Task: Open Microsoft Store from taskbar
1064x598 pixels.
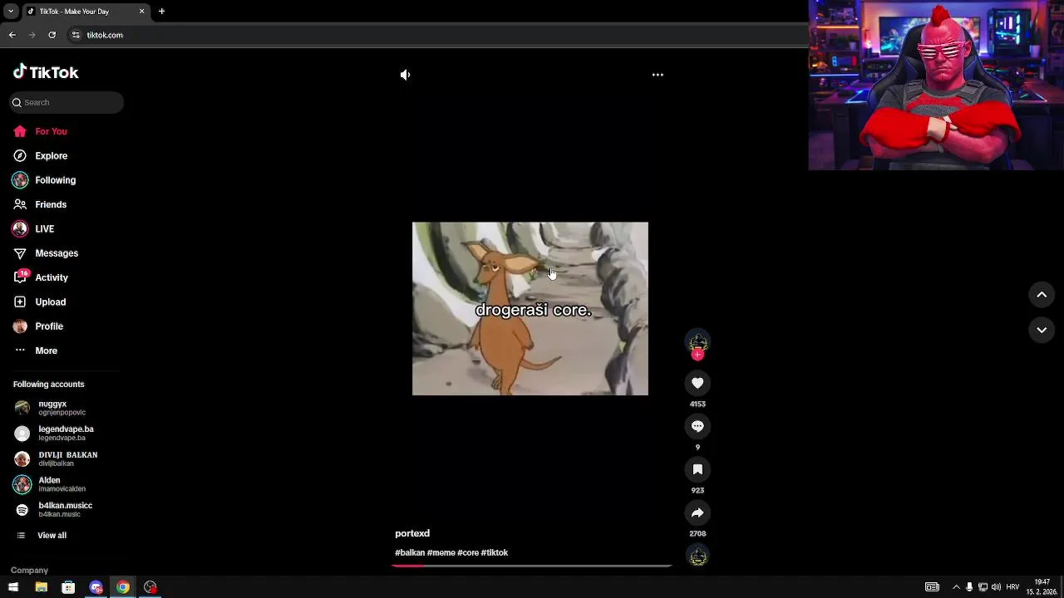Action: [68, 587]
